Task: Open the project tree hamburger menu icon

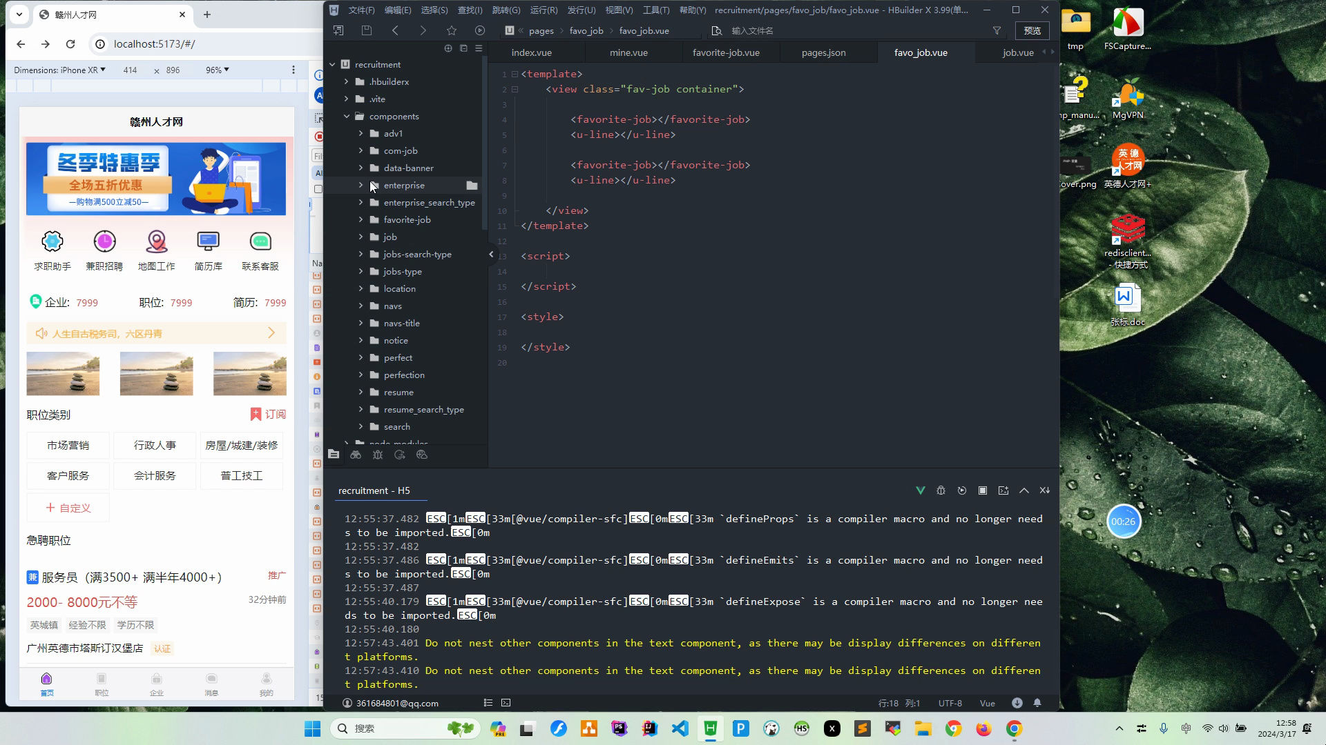Action: point(479,48)
